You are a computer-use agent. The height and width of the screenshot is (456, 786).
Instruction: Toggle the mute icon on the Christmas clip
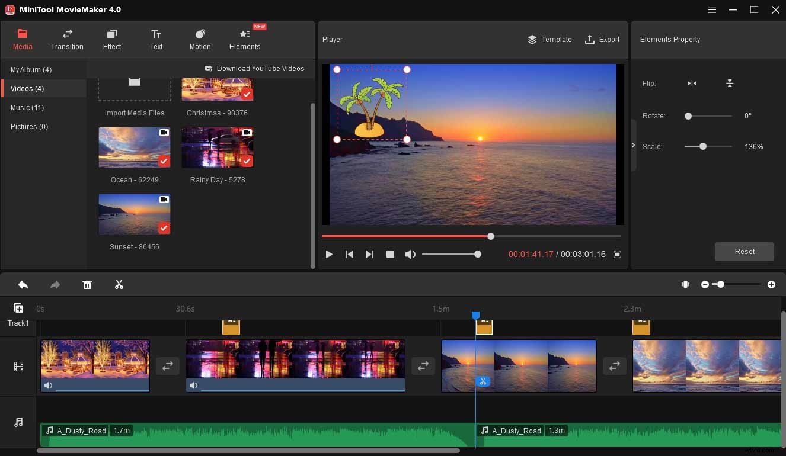click(48, 385)
